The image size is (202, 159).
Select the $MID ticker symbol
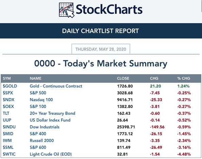pos(8,134)
